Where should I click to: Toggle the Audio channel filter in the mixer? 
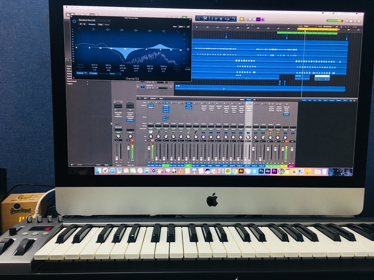coord(304,100)
